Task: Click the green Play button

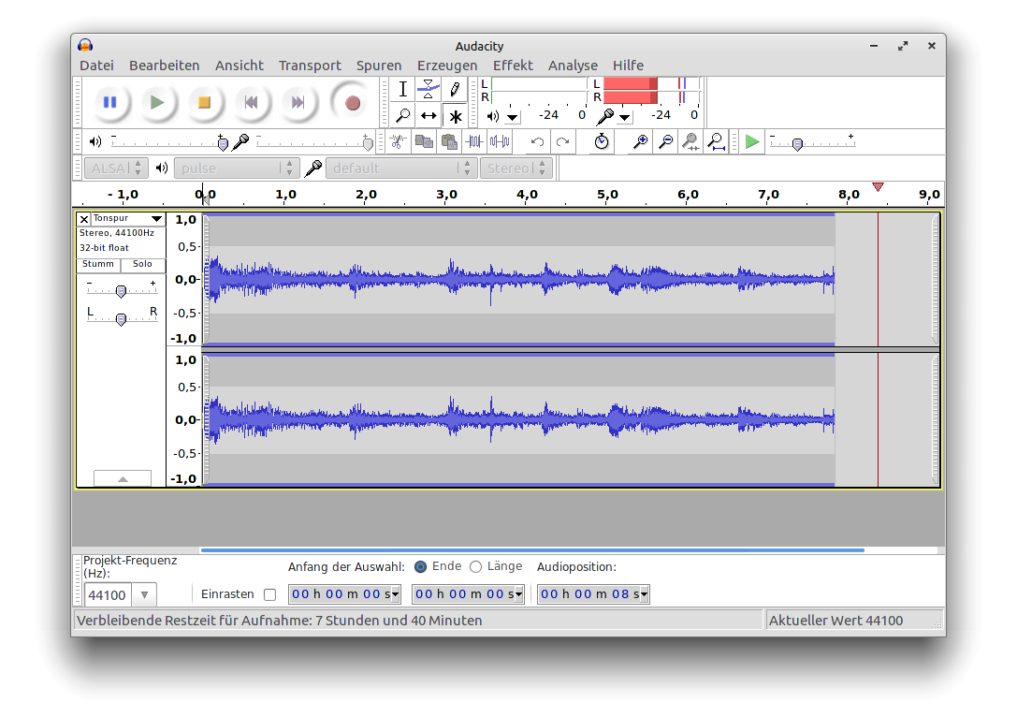Action: (x=156, y=103)
